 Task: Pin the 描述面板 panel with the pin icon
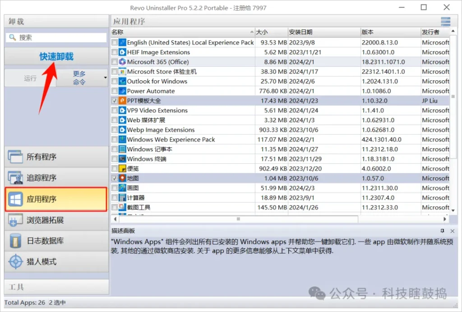pos(442,231)
